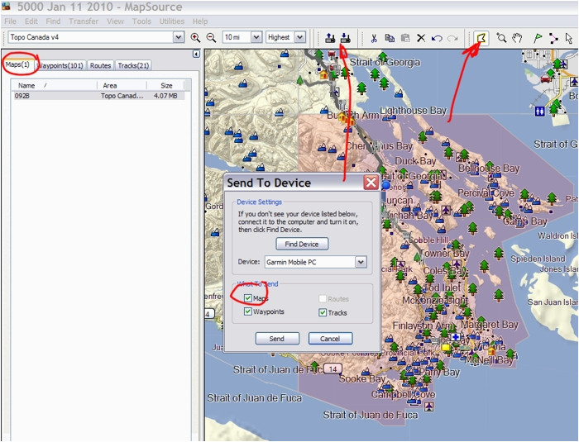Select the Hand pan tool
This screenshot has width=579, height=442.
[x=517, y=38]
